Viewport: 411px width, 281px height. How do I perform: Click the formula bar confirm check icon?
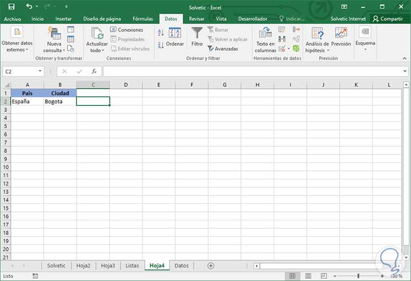[x=79, y=71]
